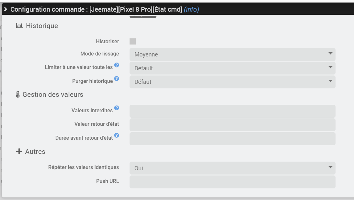Open the Purger historique dropdown
The width and height of the screenshot is (354, 200).
[x=232, y=82]
